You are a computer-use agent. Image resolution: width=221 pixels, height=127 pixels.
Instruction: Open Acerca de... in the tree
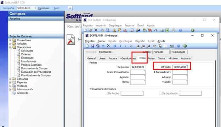23,93
